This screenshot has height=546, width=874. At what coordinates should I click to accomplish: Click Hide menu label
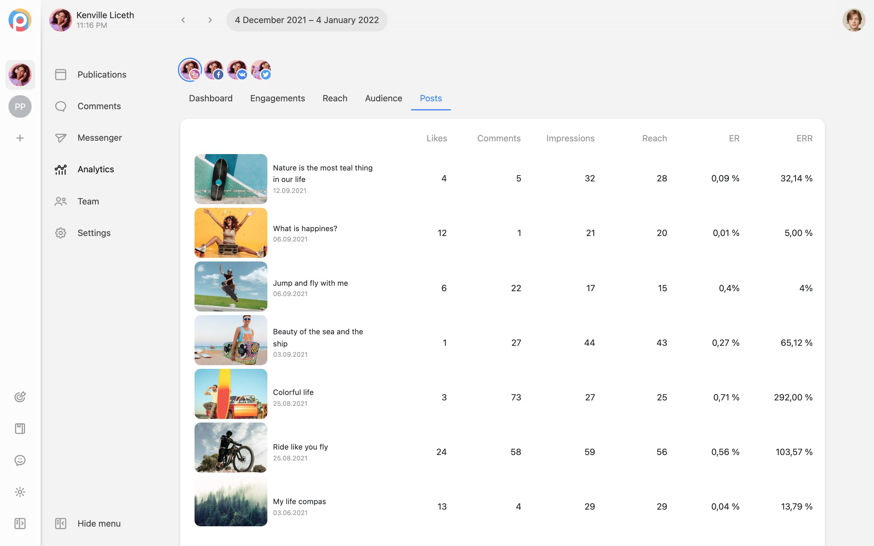(x=99, y=523)
